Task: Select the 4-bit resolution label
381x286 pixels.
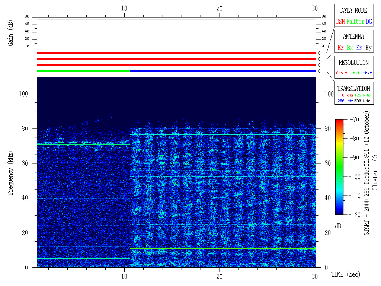Action: tap(354, 73)
